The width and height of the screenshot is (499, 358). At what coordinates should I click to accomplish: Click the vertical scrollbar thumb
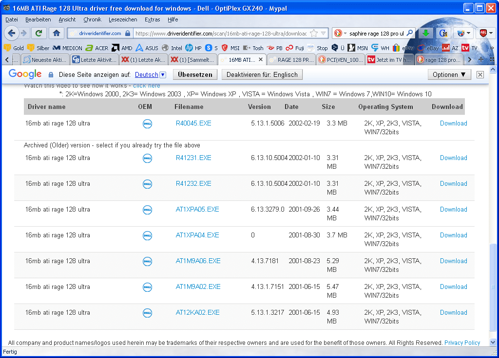493,287
